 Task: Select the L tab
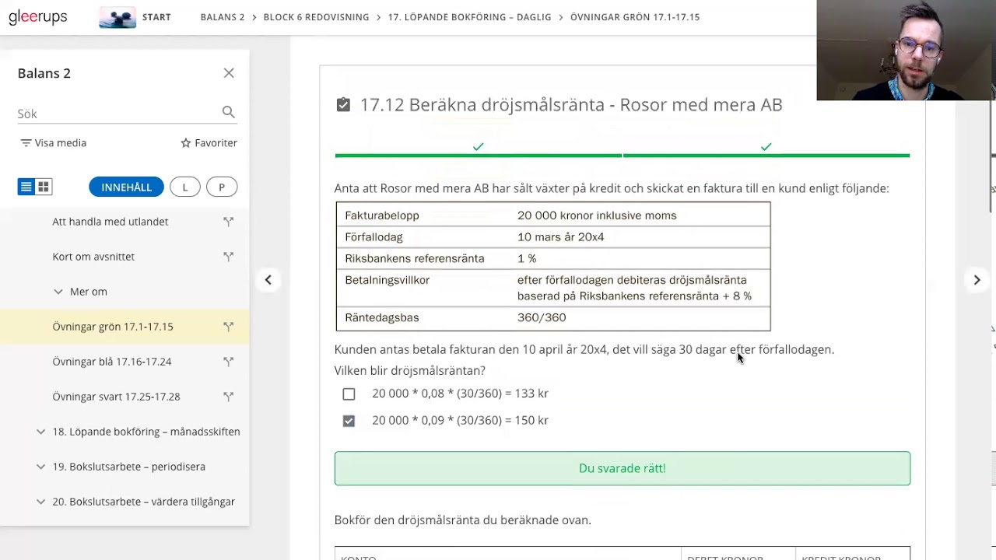185,187
